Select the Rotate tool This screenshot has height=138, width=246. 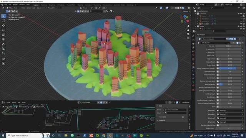click(x=3, y=30)
